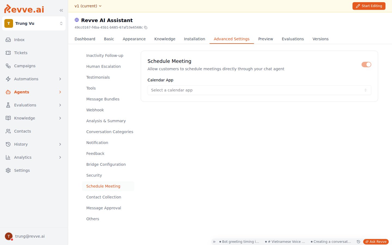Open Message Approval settings
This screenshot has width=392, height=245.
[x=108, y=208]
